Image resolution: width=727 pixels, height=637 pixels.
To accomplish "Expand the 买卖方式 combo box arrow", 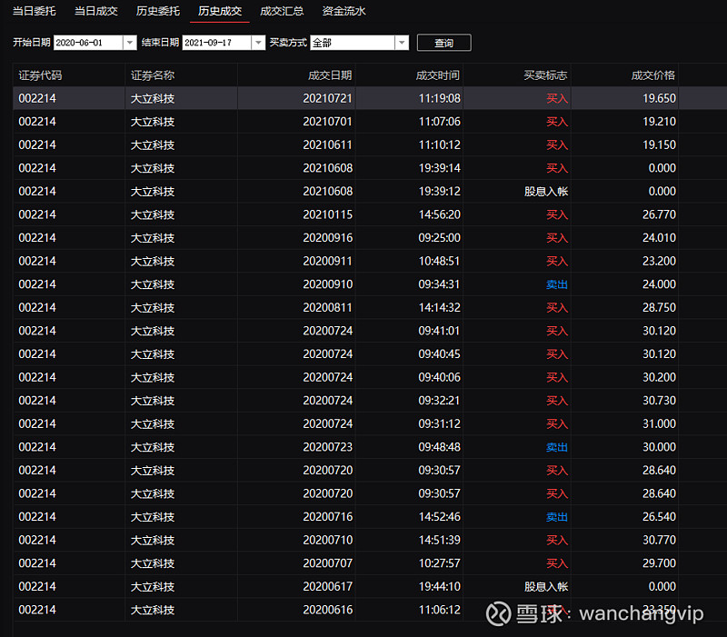I will (x=402, y=43).
